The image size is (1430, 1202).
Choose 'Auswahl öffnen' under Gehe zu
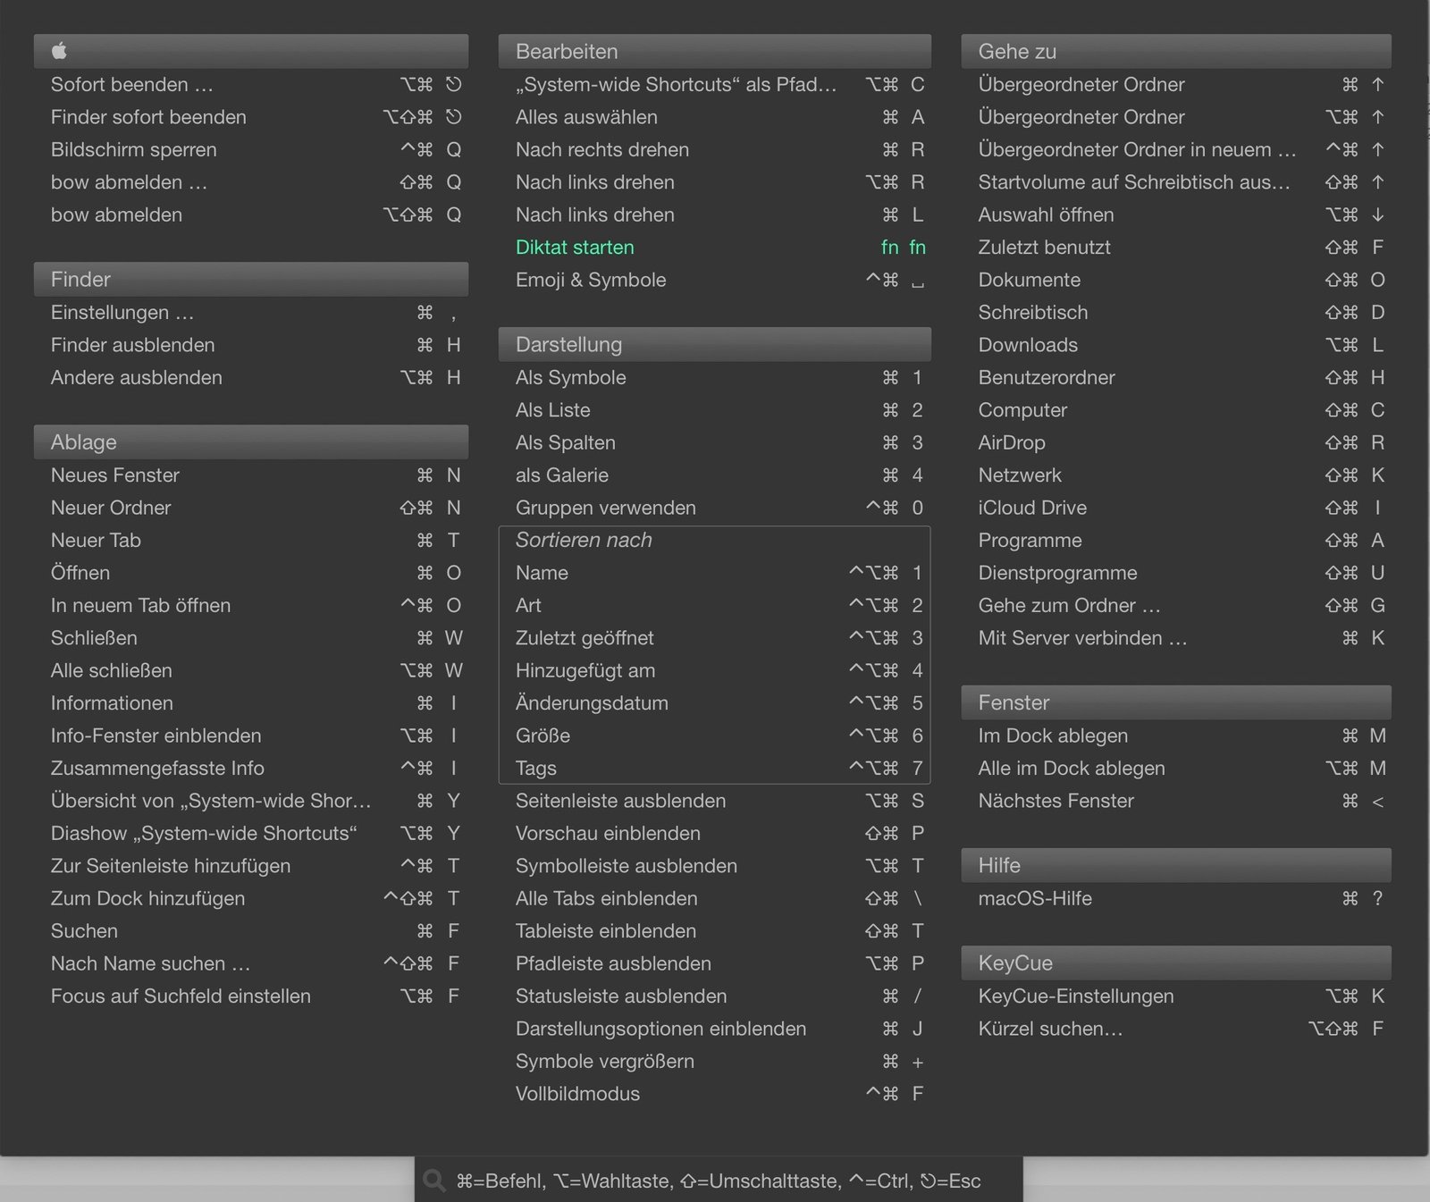coord(1176,215)
